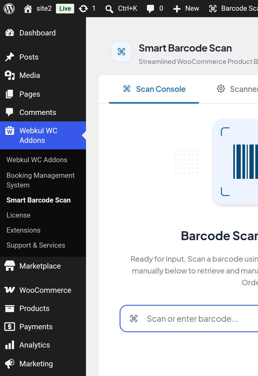Click the large barcode illustration
This screenshot has width=258, height=376.
tap(235, 162)
